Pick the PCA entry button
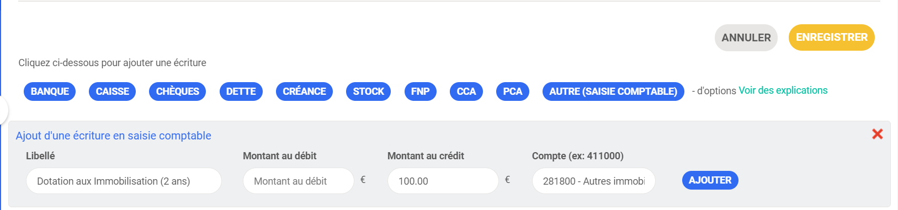The width and height of the screenshot is (898, 210). pyautogui.click(x=513, y=91)
